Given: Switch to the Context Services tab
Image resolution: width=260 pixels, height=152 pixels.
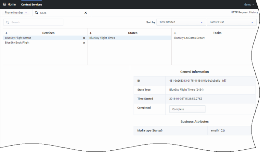Looking at the screenshot, I should pyautogui.click(x=32, y=5).
